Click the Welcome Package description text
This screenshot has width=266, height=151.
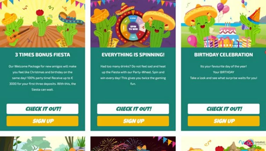pos(42,78)
